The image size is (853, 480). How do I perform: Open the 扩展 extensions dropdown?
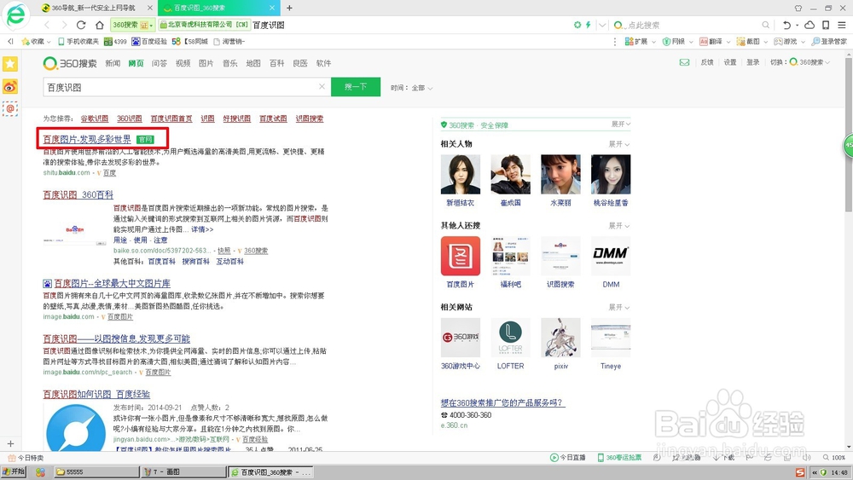[x=640, y=41]
